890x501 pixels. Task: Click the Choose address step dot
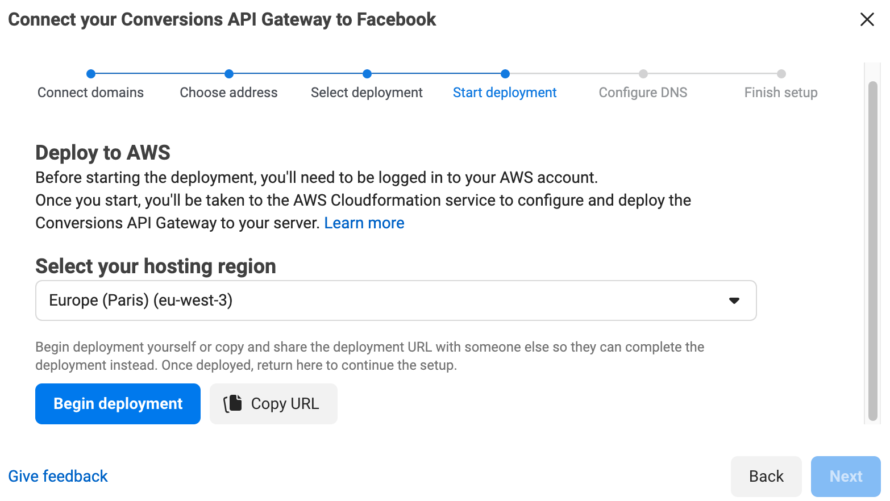(x=229, y=74)
